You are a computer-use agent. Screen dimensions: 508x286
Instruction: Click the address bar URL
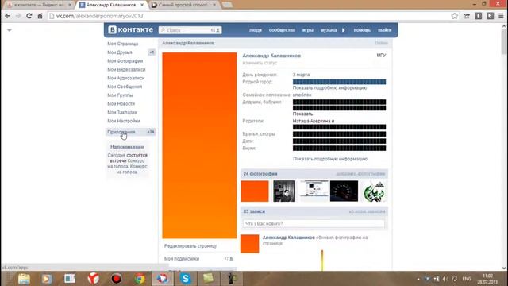pos(99,16)
